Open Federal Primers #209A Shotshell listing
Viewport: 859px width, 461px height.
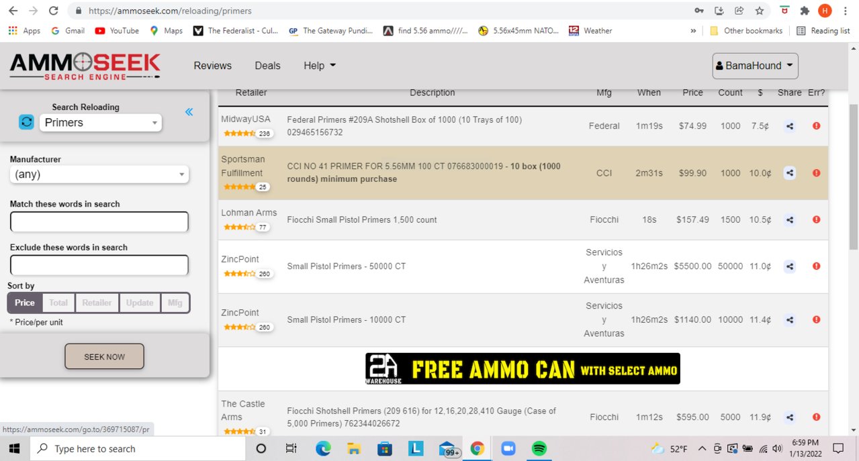404,126
